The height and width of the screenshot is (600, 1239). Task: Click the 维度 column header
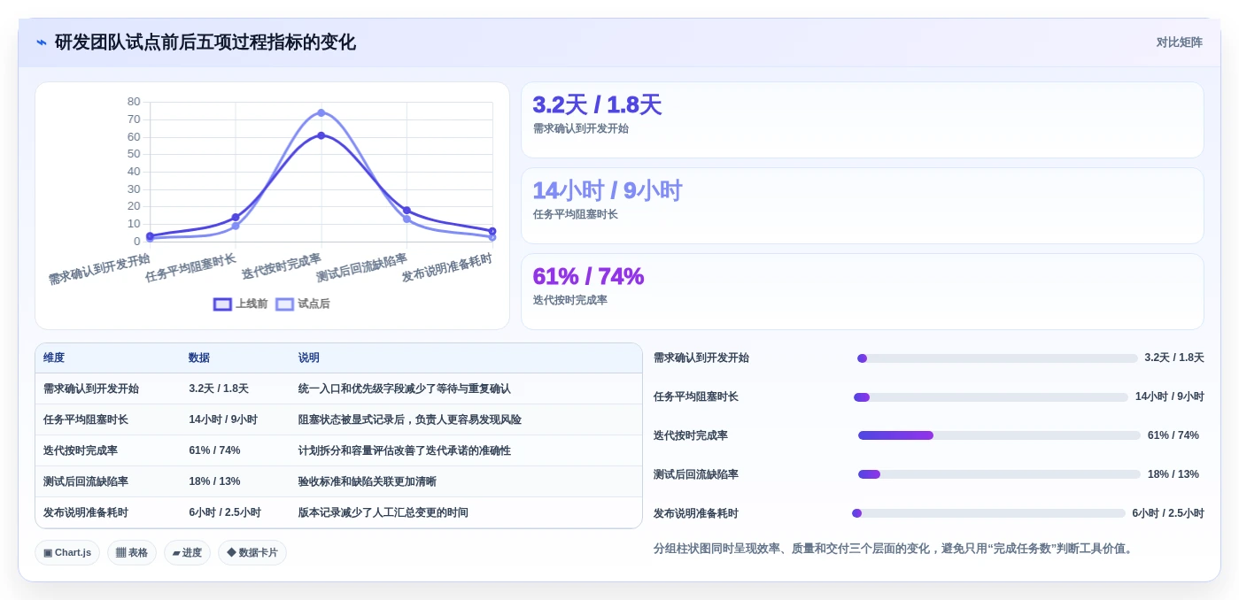coord(54,358)
